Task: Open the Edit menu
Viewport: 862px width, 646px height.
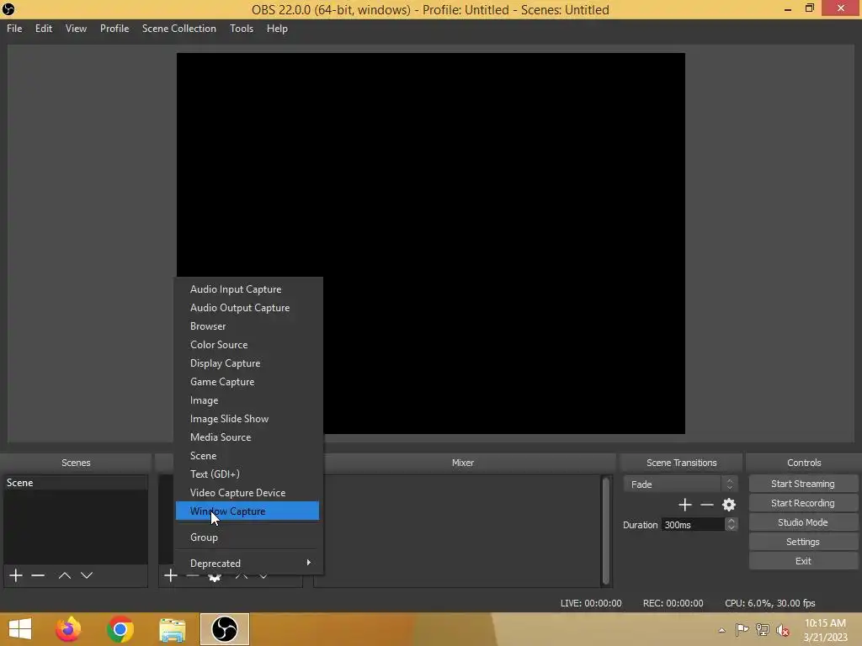Action: [44, 29]
